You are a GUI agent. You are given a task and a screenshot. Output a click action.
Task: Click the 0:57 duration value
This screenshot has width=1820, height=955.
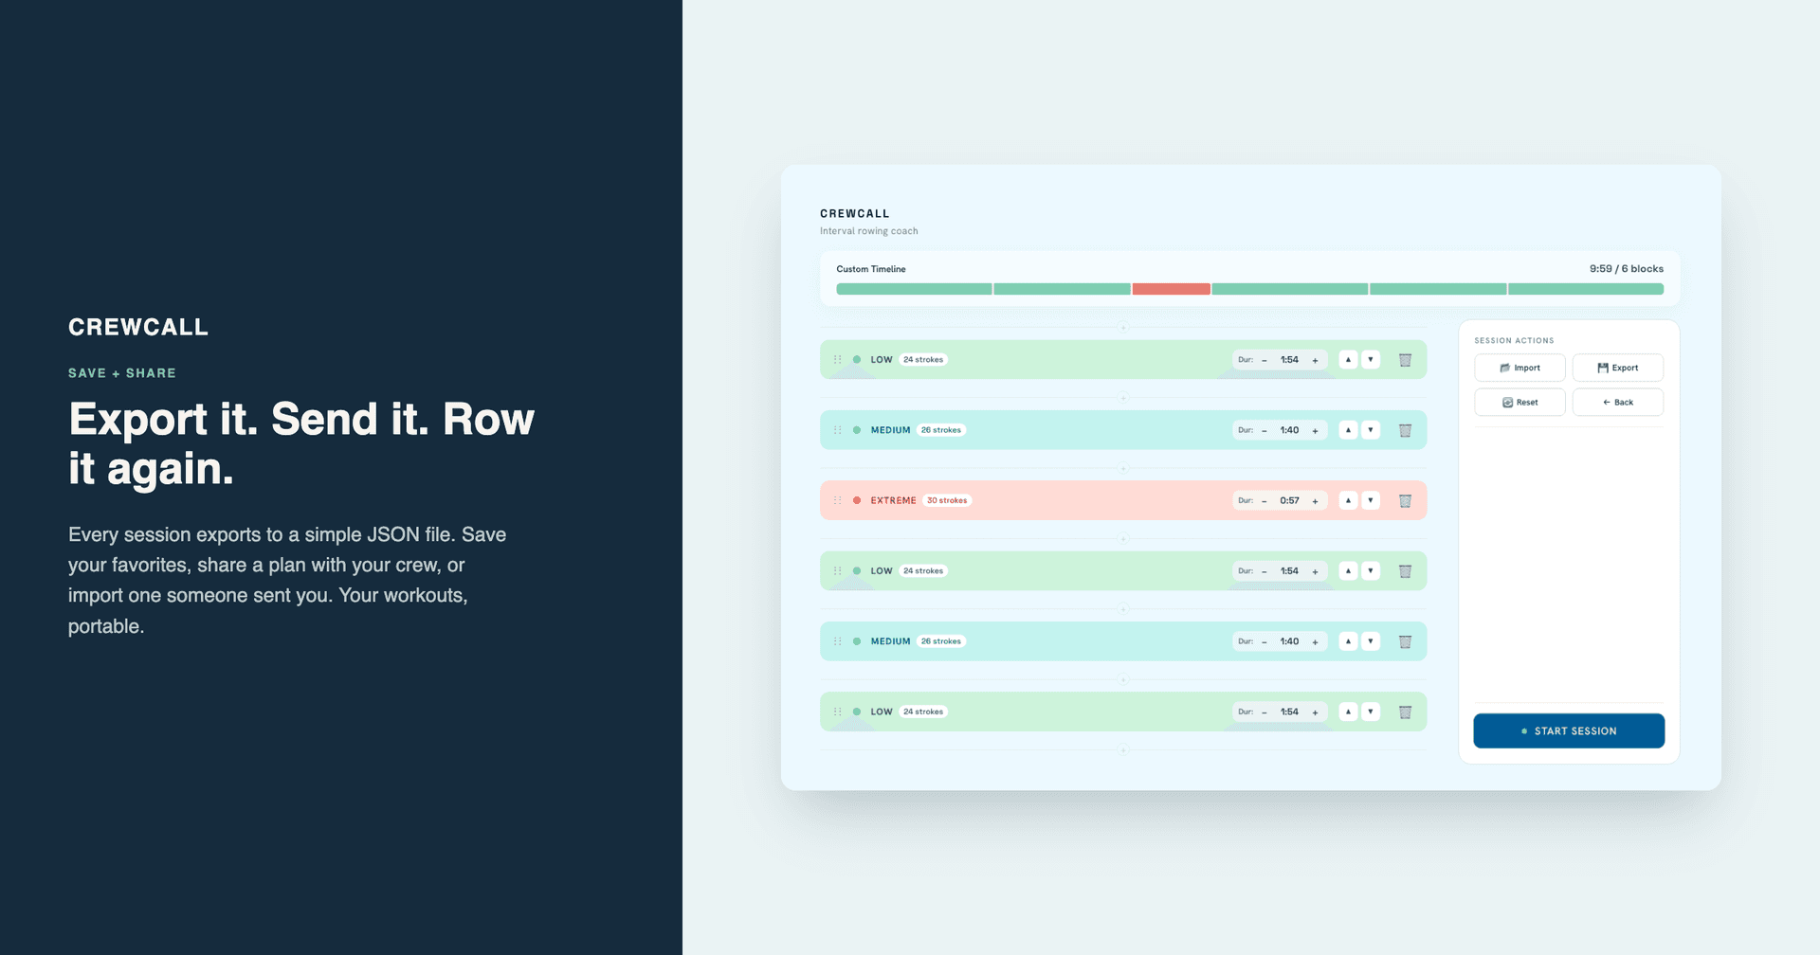(1289, 500)
